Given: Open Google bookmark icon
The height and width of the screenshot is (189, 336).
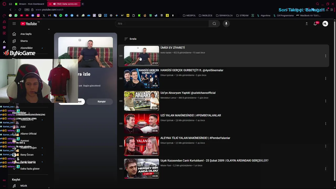Looking at the screenshot, I should click(10, 15).
